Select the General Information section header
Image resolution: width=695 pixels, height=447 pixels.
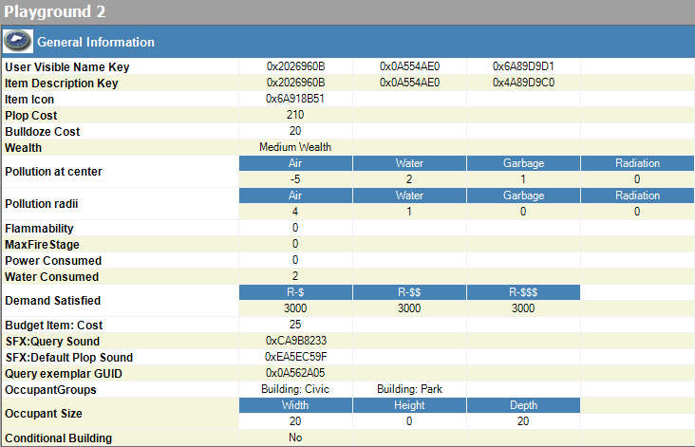click(x=347, y=42)
